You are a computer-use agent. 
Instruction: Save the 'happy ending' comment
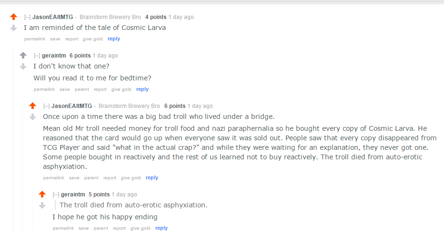click(x=83, y=228)
